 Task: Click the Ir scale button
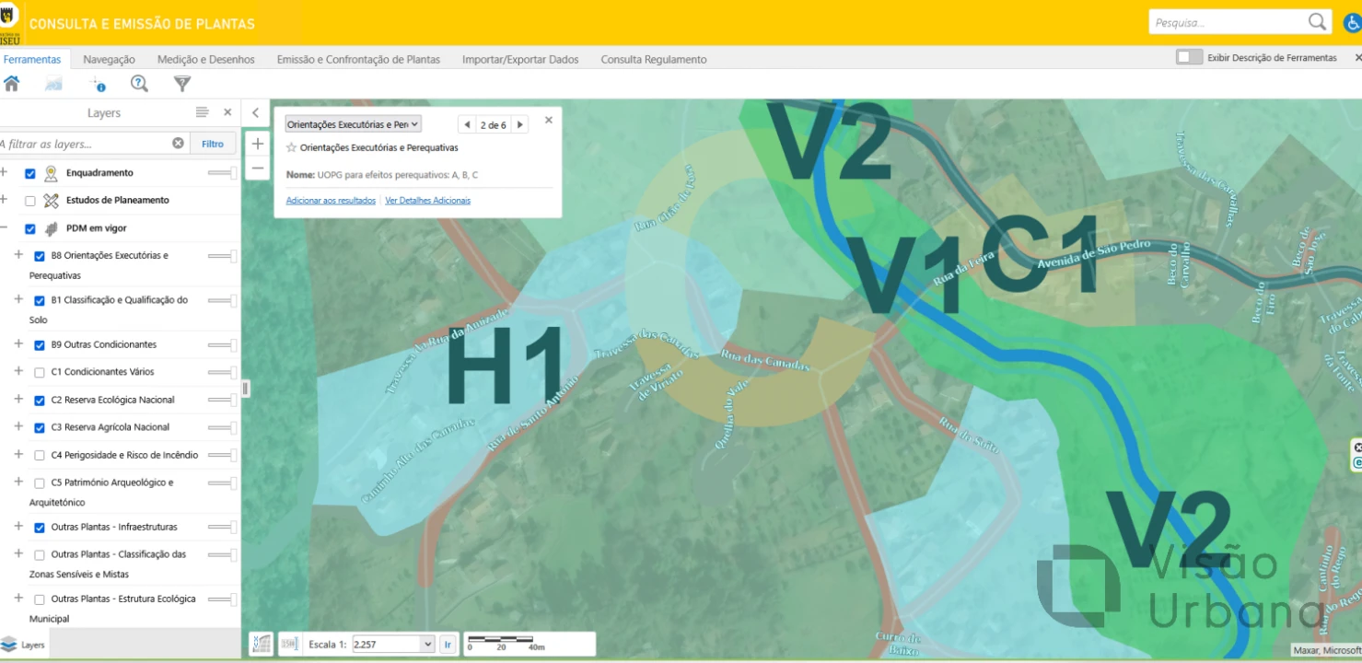point(448,645)
